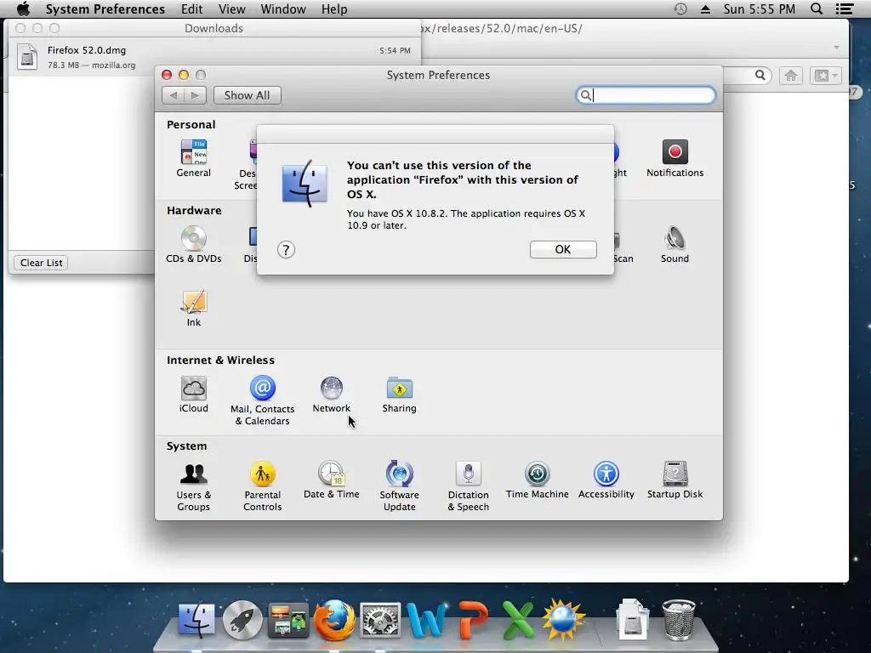
Task: Click System Preferences gear in Dock
Action: click(x=380, y=620)
